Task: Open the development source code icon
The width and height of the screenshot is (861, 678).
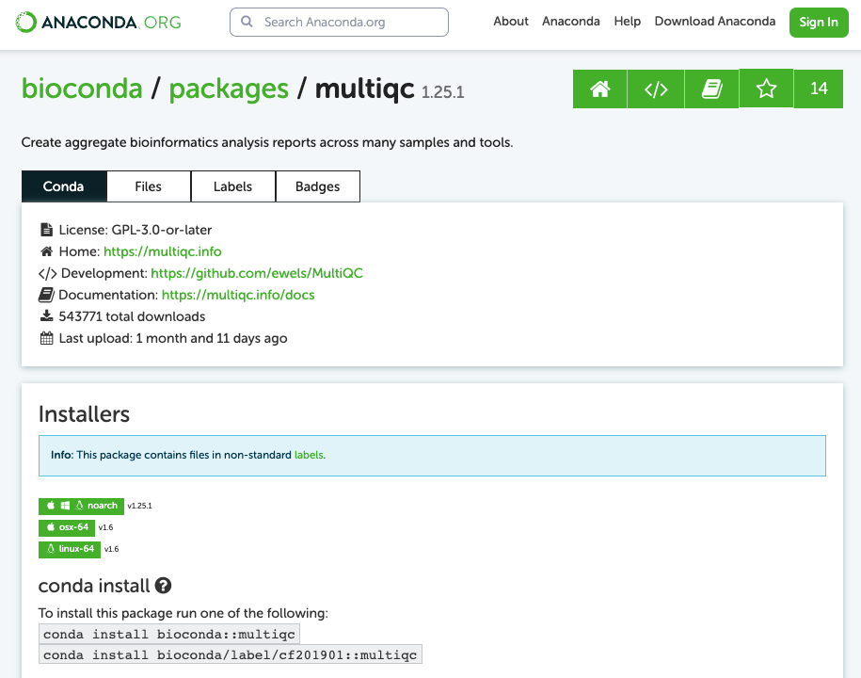Action: pos(655,88)
